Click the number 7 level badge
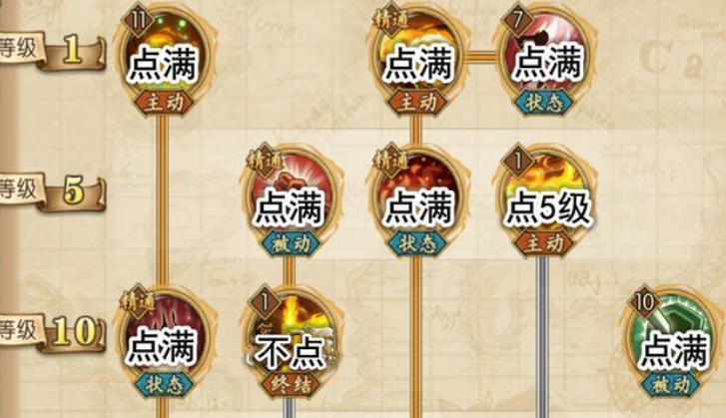Image resolution: width=726 pixels, height=418 pixels. pos(518,20)
